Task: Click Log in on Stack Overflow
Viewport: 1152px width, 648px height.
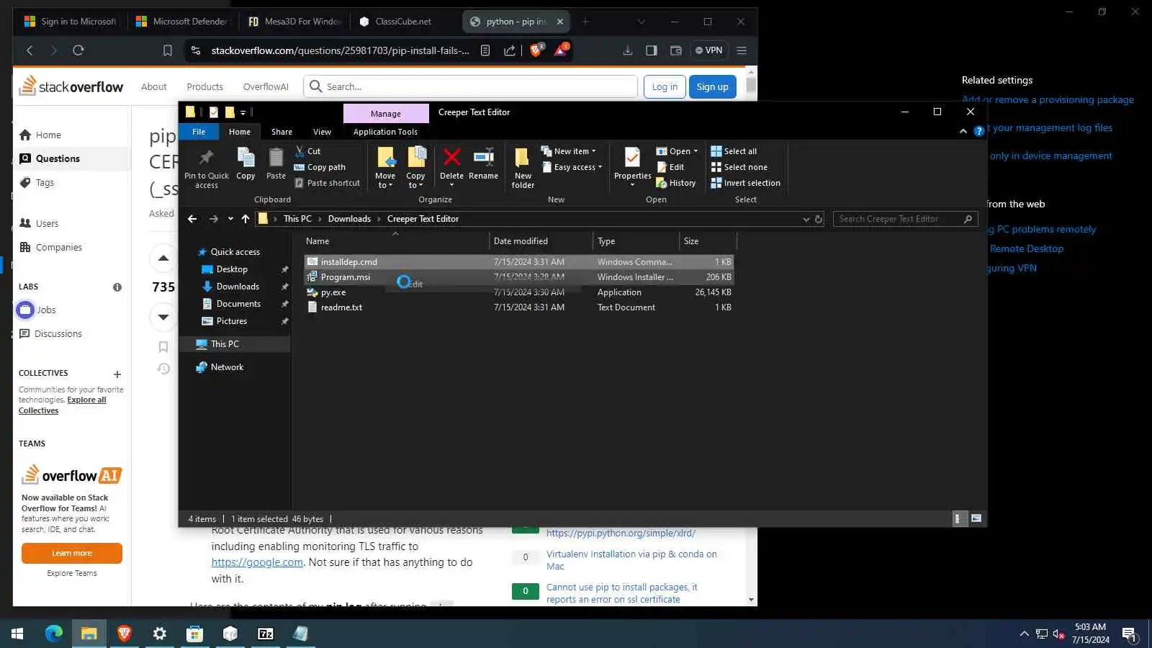Action: (665, 87)
